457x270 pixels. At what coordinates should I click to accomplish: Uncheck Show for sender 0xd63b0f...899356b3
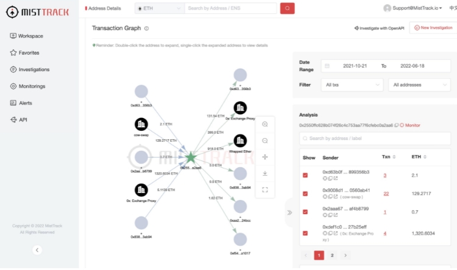305,175
